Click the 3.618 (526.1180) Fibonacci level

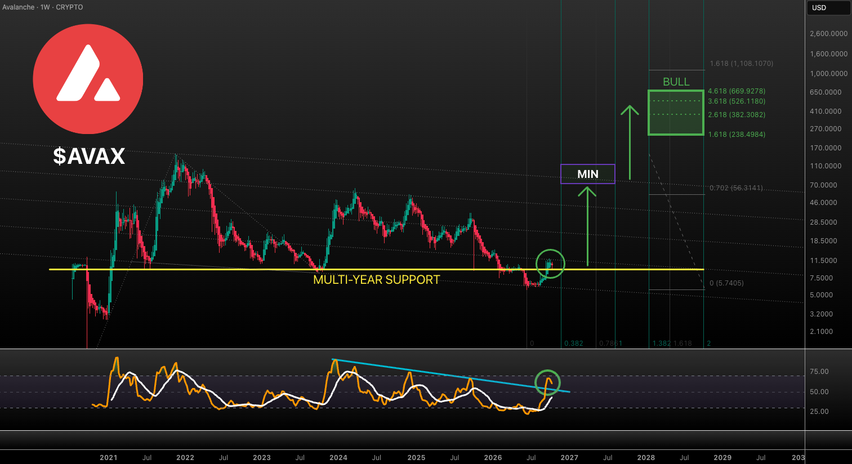point(737,101)
